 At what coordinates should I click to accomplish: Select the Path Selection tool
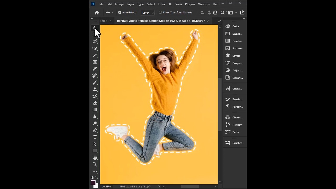[x=95, y=144]
